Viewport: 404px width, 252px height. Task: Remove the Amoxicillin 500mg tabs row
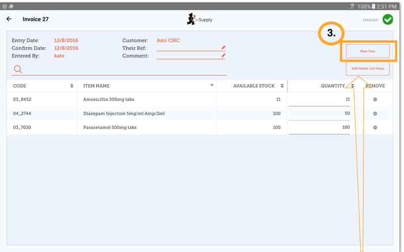375,99
